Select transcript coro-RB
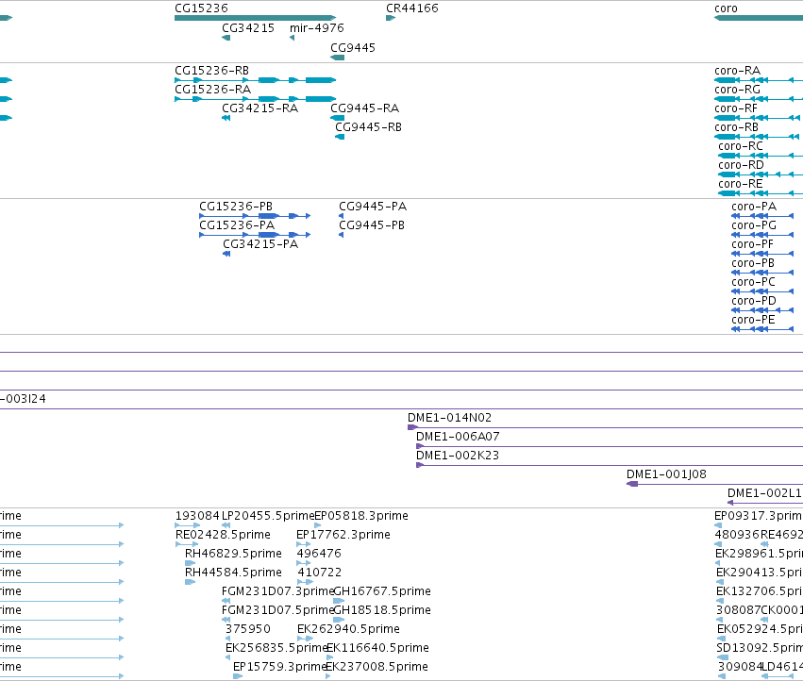The width and height of the screenshot is (803, 681). point(736,127)
